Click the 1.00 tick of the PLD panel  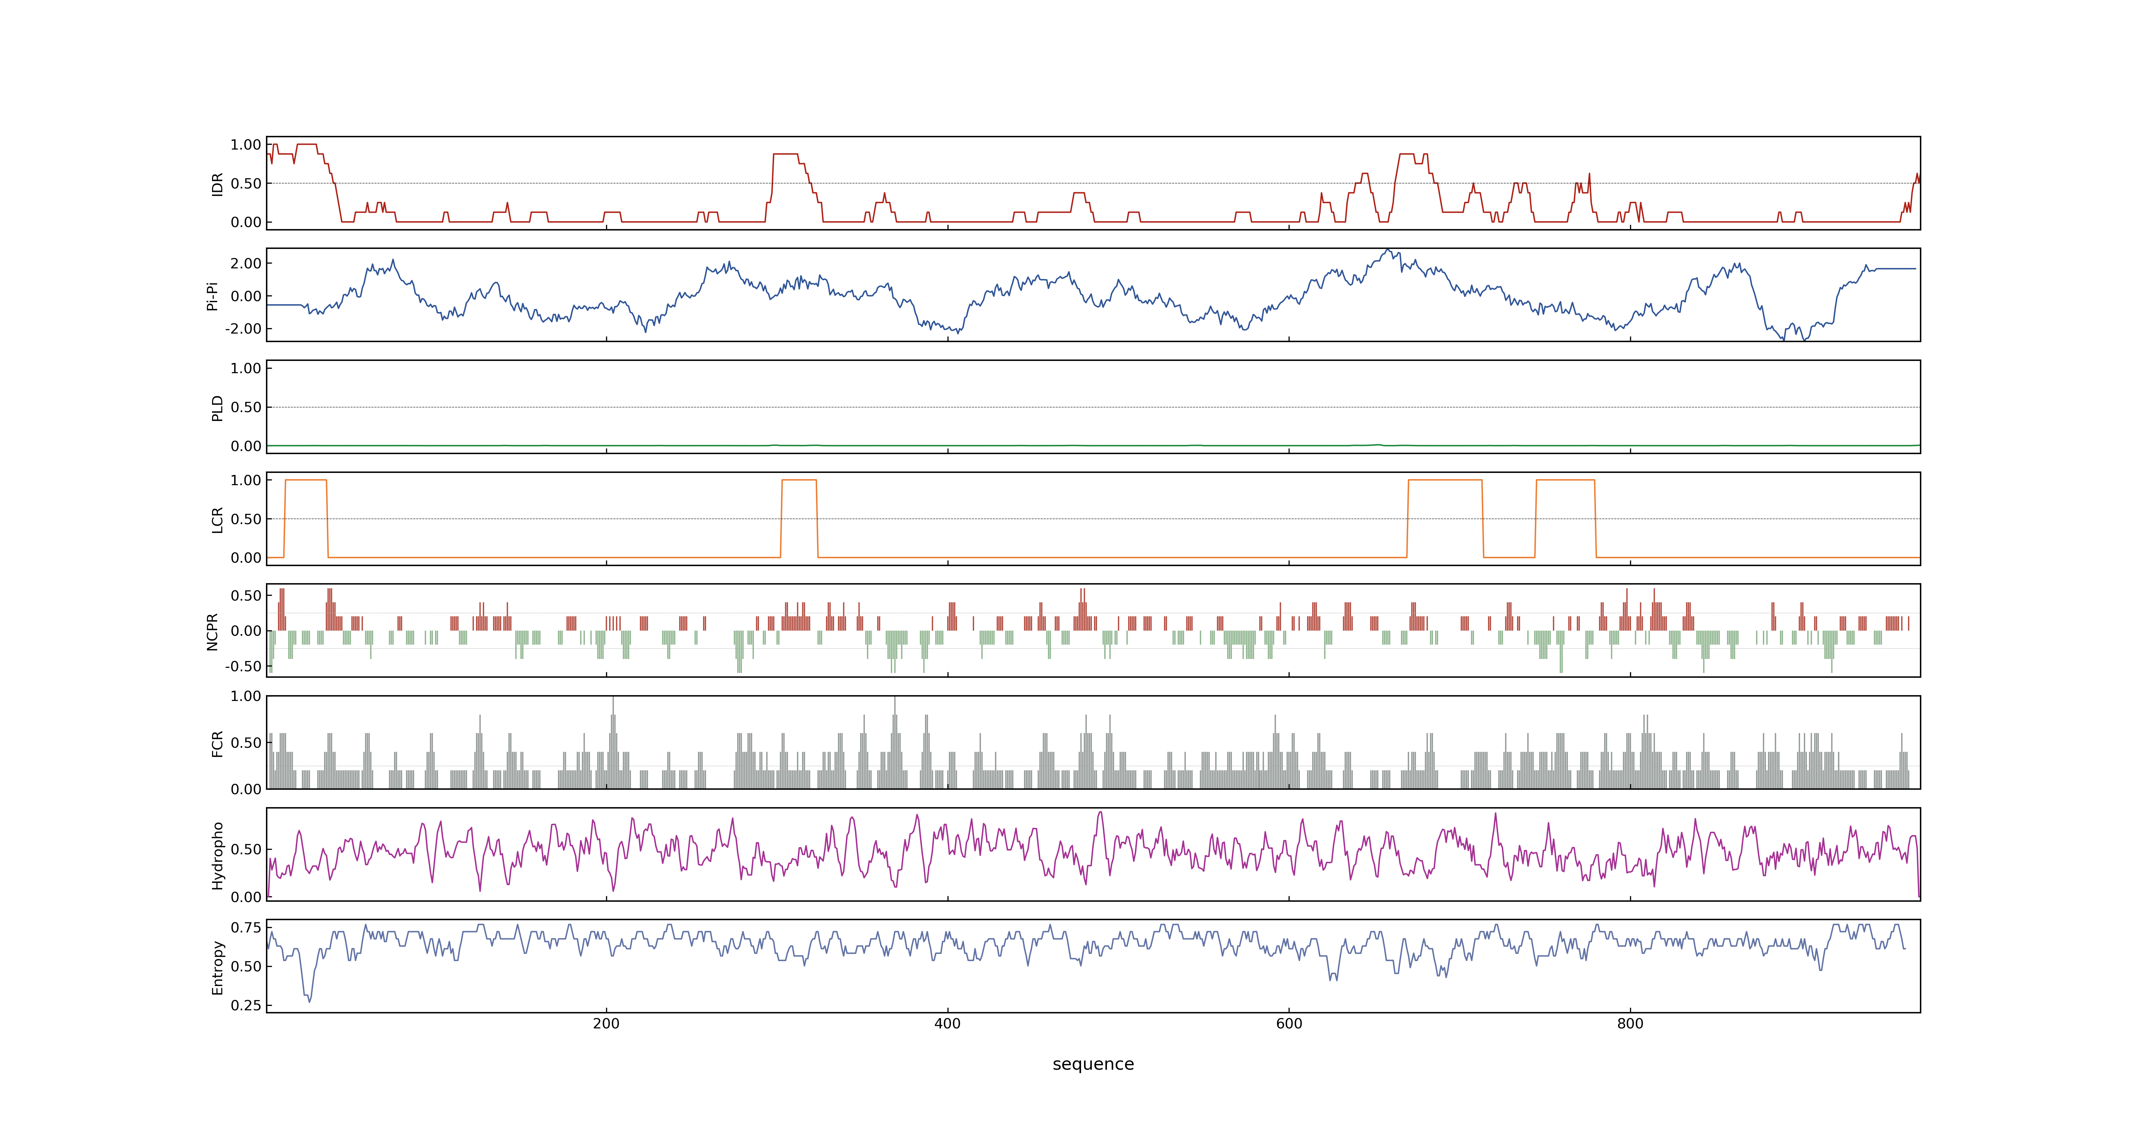coord(246,368)
